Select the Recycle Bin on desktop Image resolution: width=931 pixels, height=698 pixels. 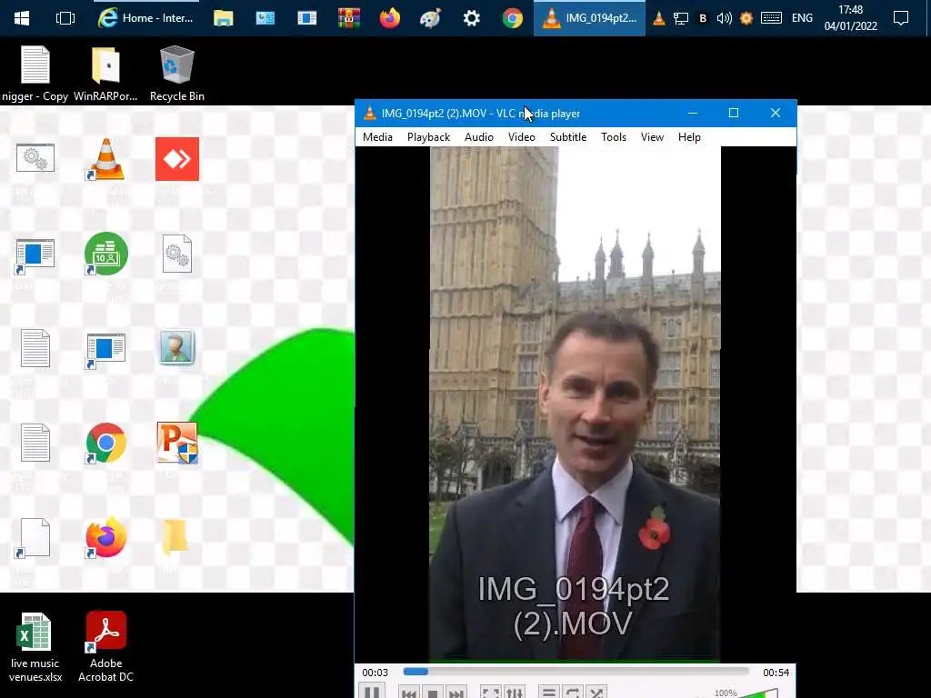[x=177, y=74]
